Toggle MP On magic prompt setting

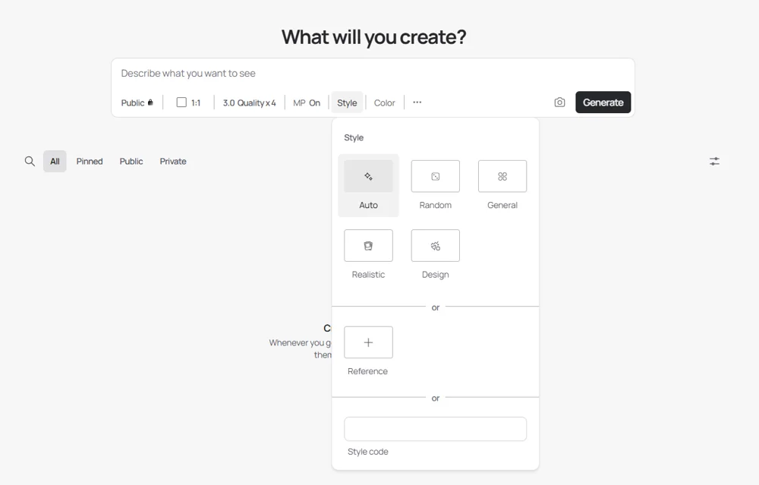pyautogui.click(x=307, y=102)
